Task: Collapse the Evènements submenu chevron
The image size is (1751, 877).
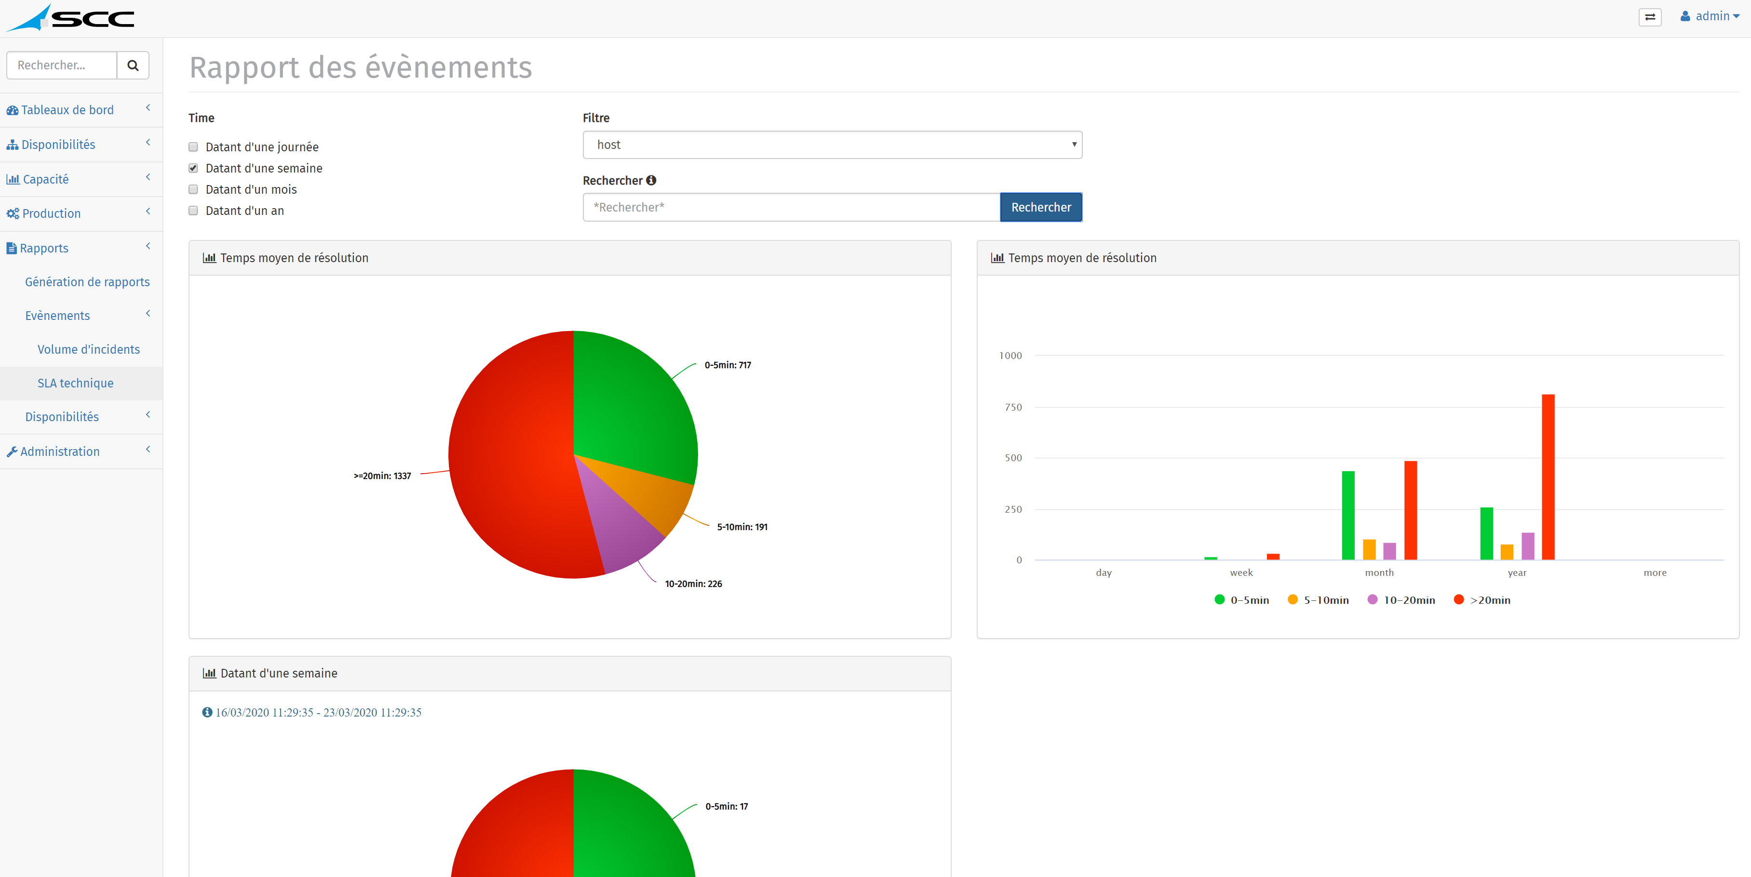Action: click(x=148, y=314)
